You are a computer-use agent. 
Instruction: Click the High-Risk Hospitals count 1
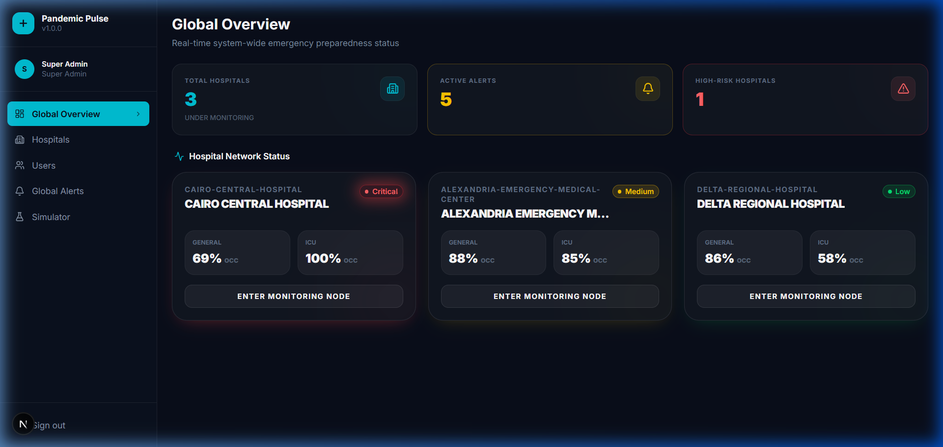pyautogui.click(x=700, y=99)
